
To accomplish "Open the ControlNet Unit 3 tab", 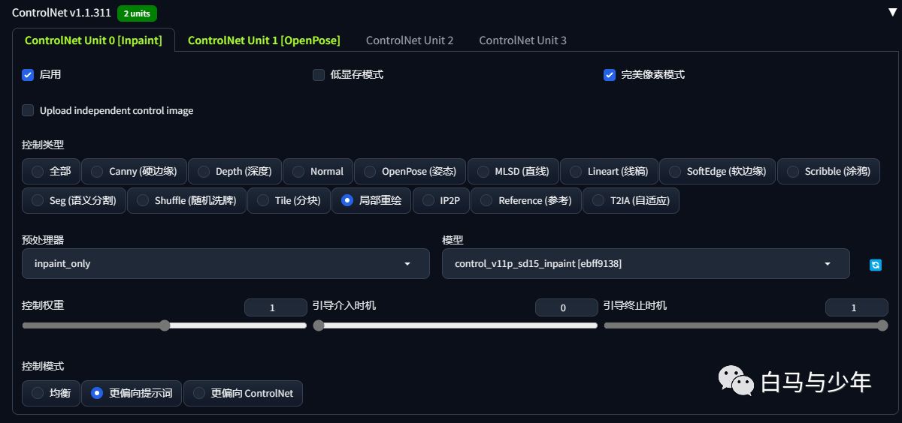I will coord(522,40).
